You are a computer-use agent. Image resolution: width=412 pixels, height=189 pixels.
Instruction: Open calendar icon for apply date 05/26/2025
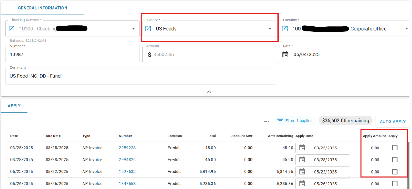(x=302, y=184)
